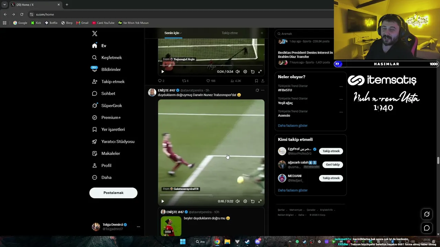Open the Keşfetmek (Explore) page
This screenshot has height=247, width=440.
tap(107, 58)
